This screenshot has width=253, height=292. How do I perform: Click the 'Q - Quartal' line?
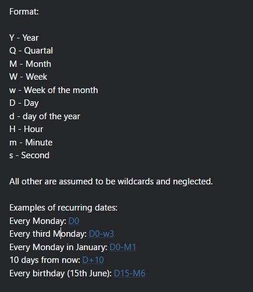point(31,51)
